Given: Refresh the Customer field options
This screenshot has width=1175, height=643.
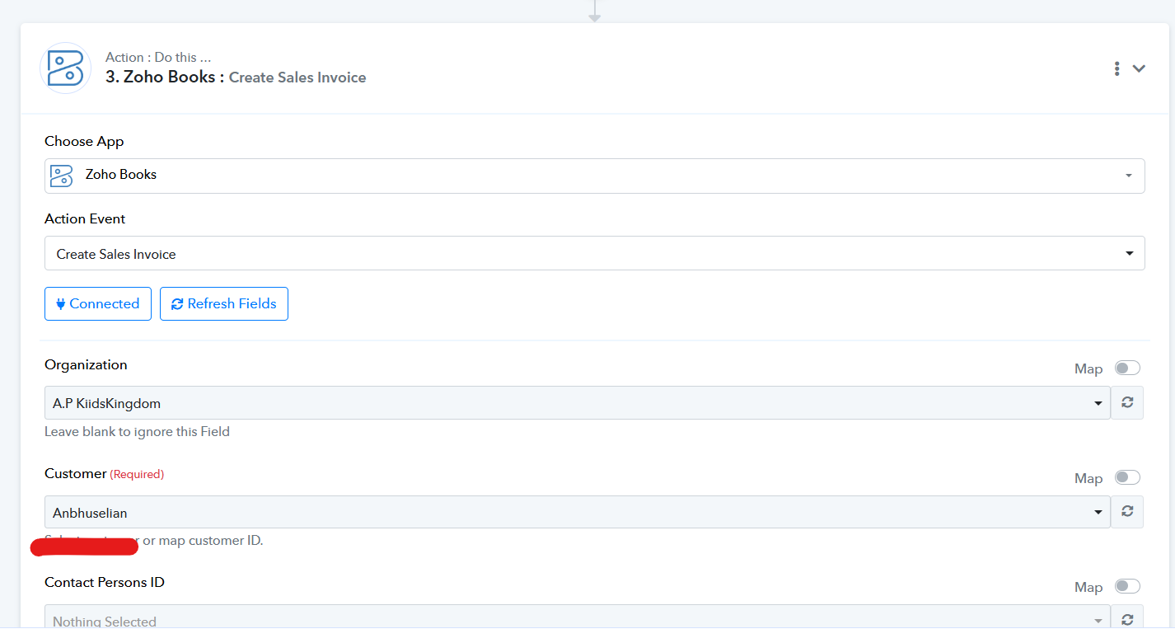Looking at the screenshot, I should tap(1127, 512).
